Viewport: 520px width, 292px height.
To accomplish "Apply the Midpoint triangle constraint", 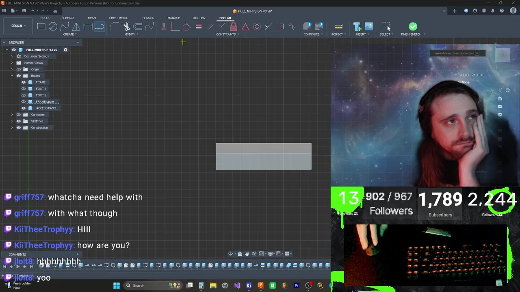I will 245,27.
